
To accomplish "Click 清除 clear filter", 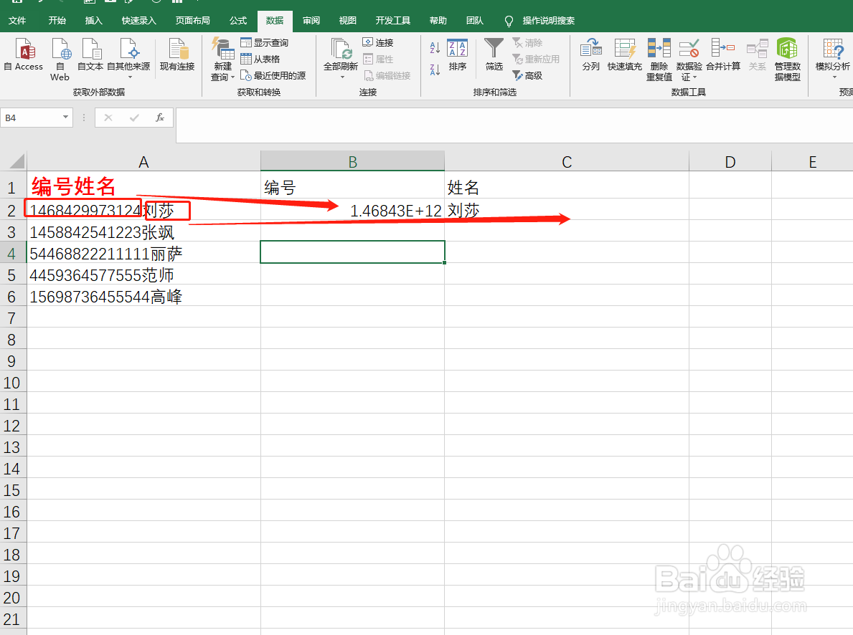I will (527, 42).
